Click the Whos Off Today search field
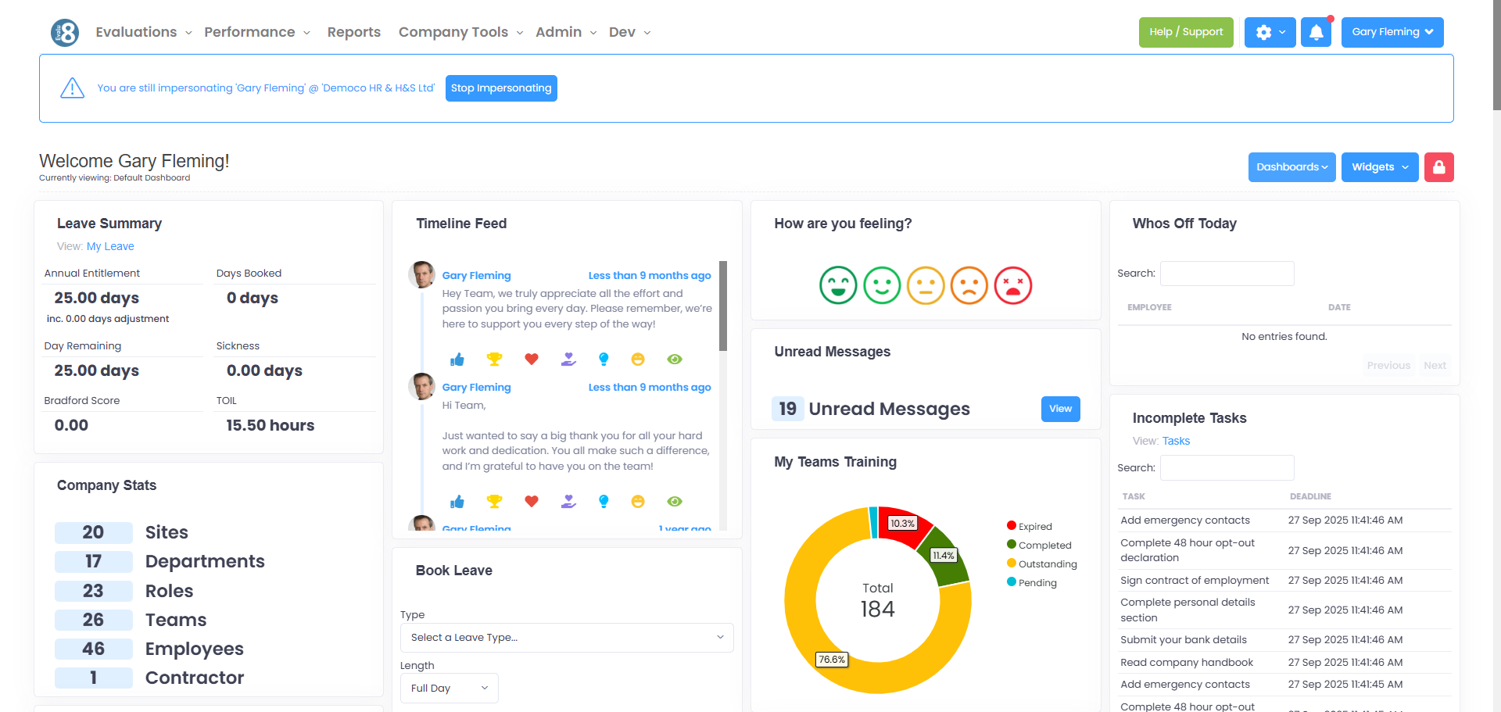 pyautogui.click(x=1227, y=274)
